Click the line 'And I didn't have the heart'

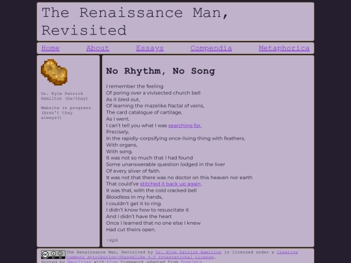pyautogui.click(x=139, y=216)
